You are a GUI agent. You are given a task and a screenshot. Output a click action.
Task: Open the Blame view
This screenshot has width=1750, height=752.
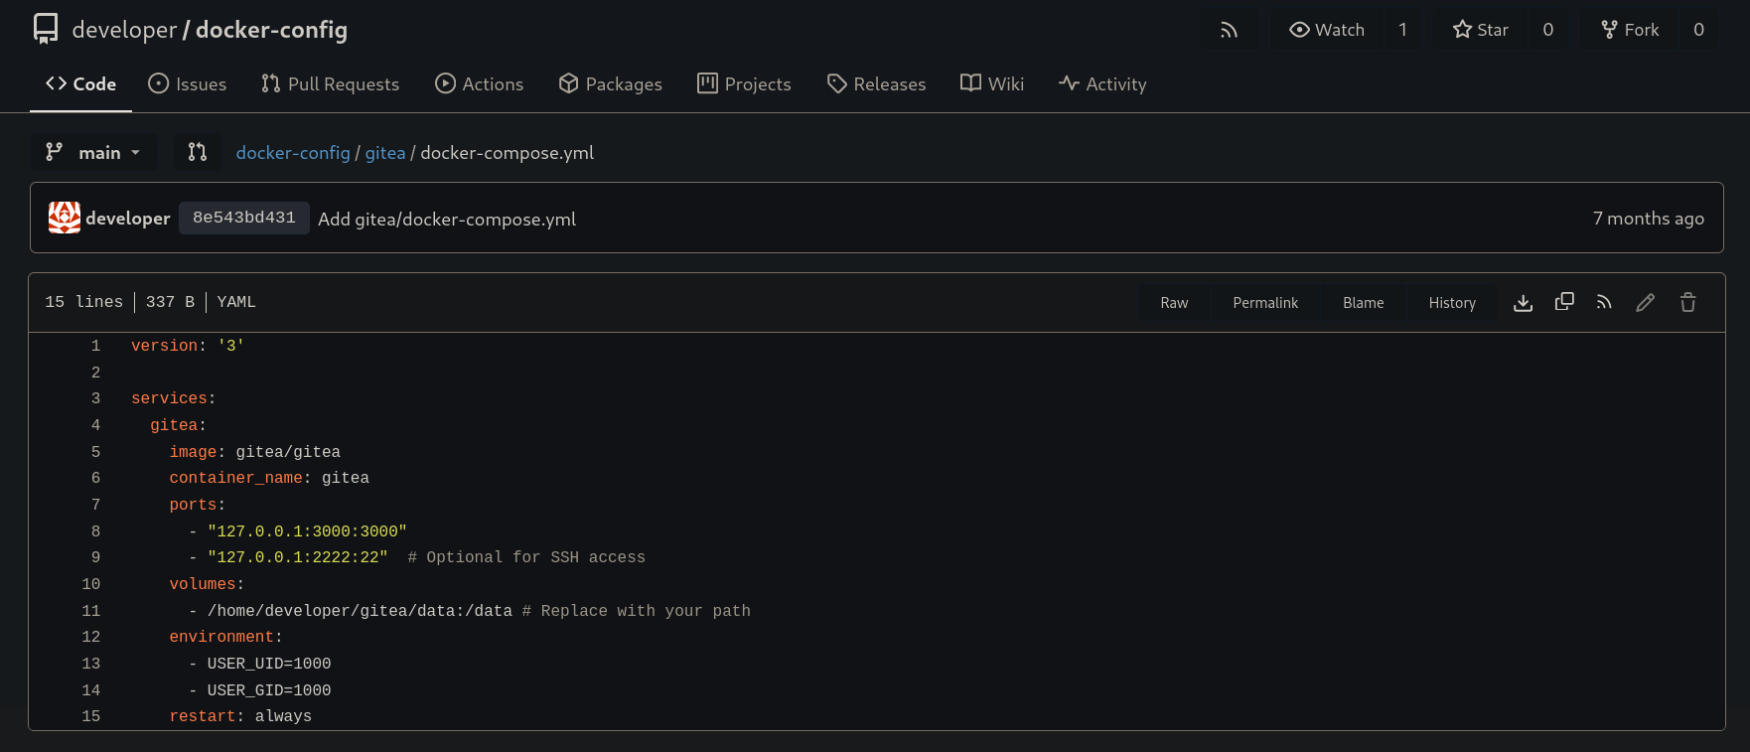(x=1364, y=303)
